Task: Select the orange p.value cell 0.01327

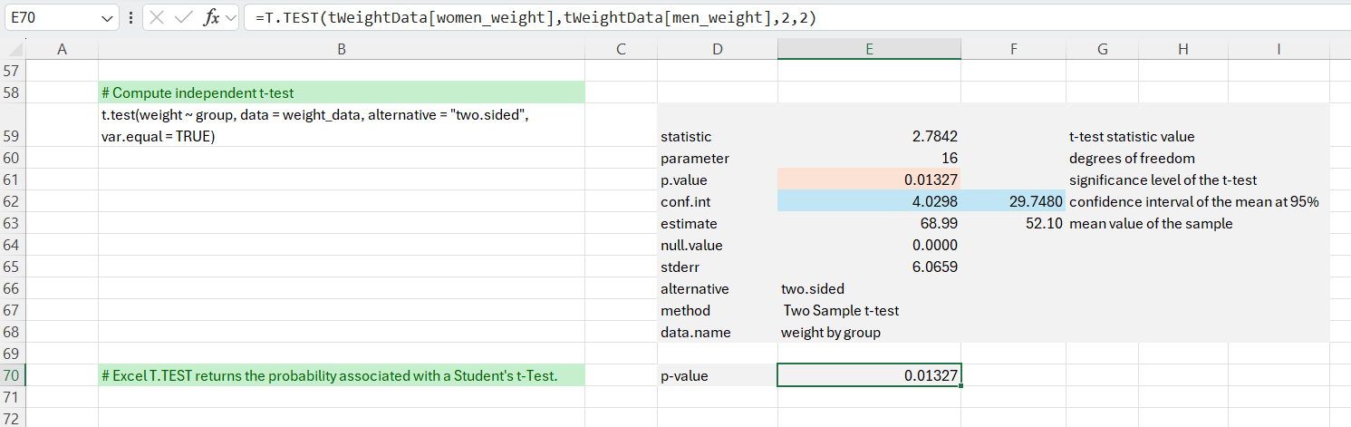Action: point(868,180)
